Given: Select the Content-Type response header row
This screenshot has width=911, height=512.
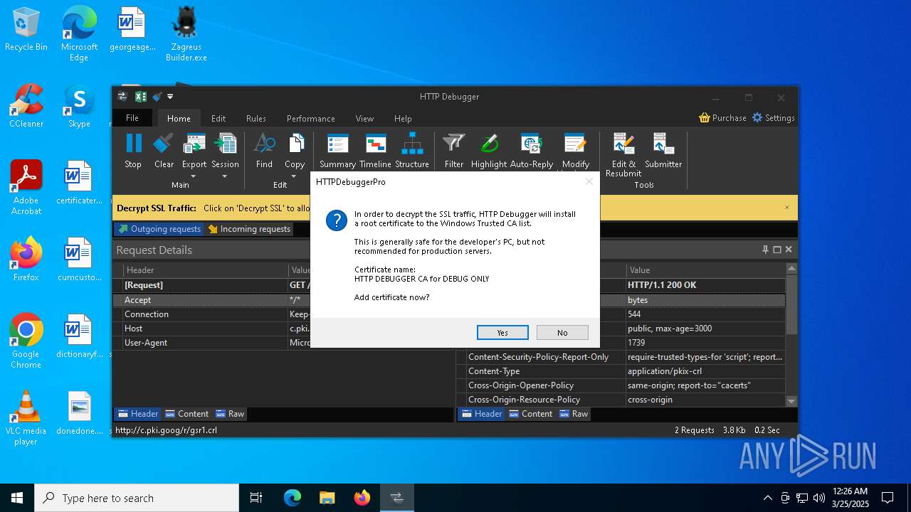Looking at the screenshot, I should coord(621,371).
